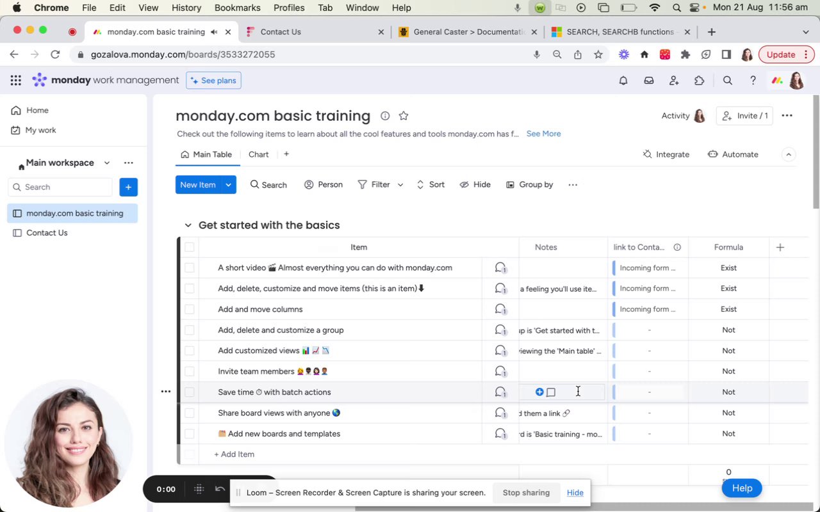Collapse the board header with the chevron
The width and height of the screenshot is (820, 512).
coord(789,154)
